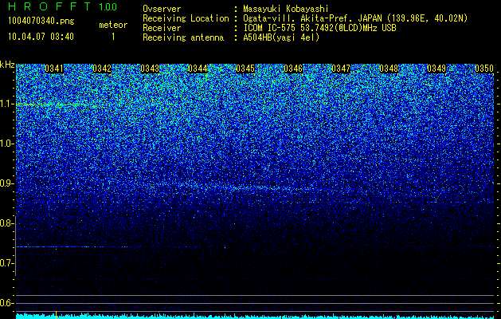Click the 1.1 kHz axis label
Image resolution: width=501 pixels, height=319 pixels.
click(x=7, y=104)
